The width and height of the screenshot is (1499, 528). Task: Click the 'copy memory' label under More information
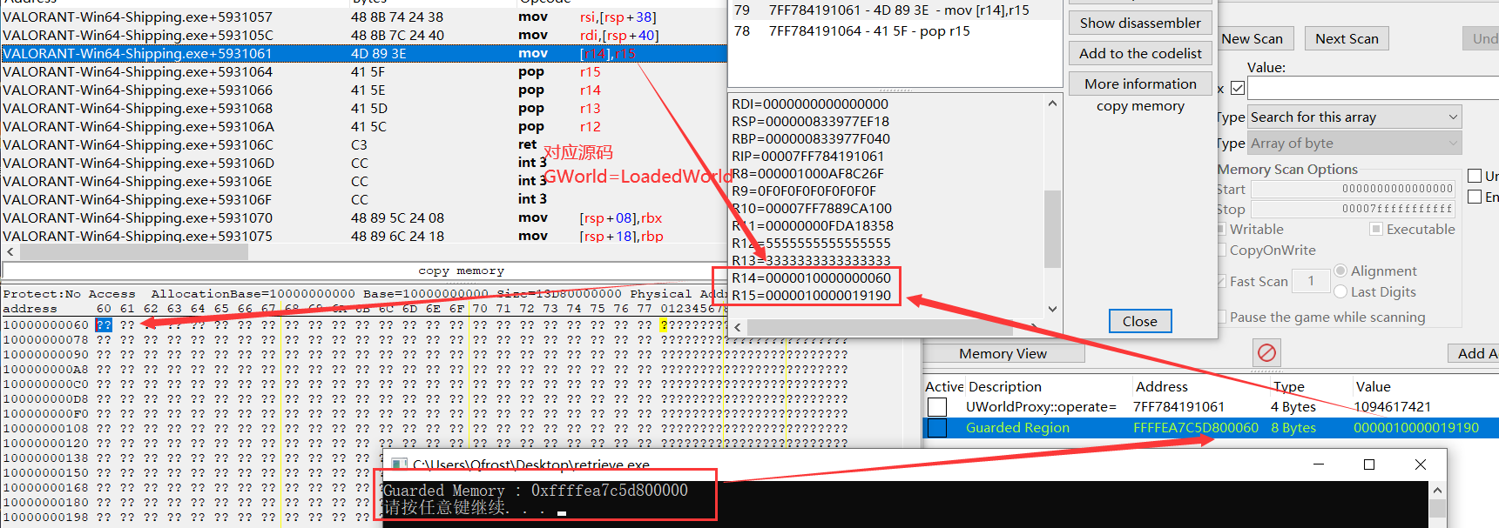(1140, 106)
